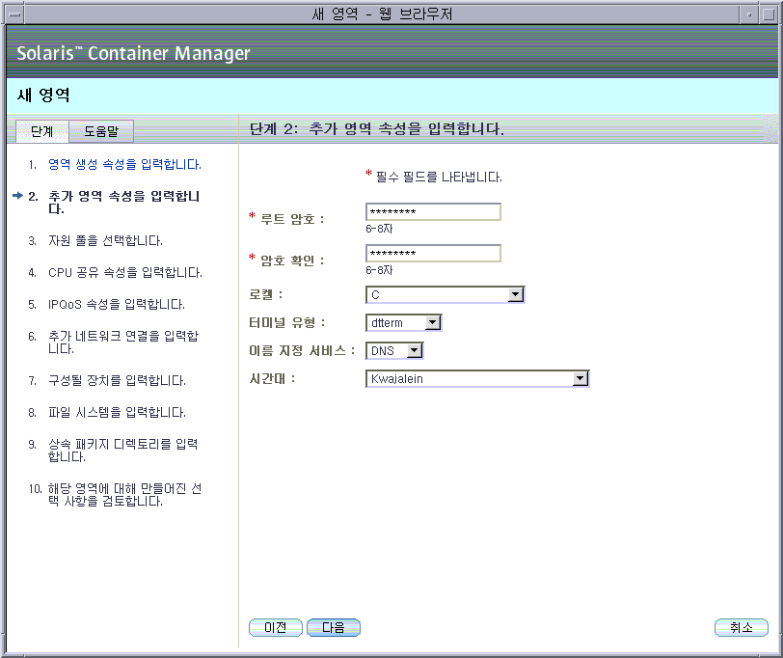Select step 7 구성될 장치 text
Viewport: 783px width, 658px height.
point(117,381)
